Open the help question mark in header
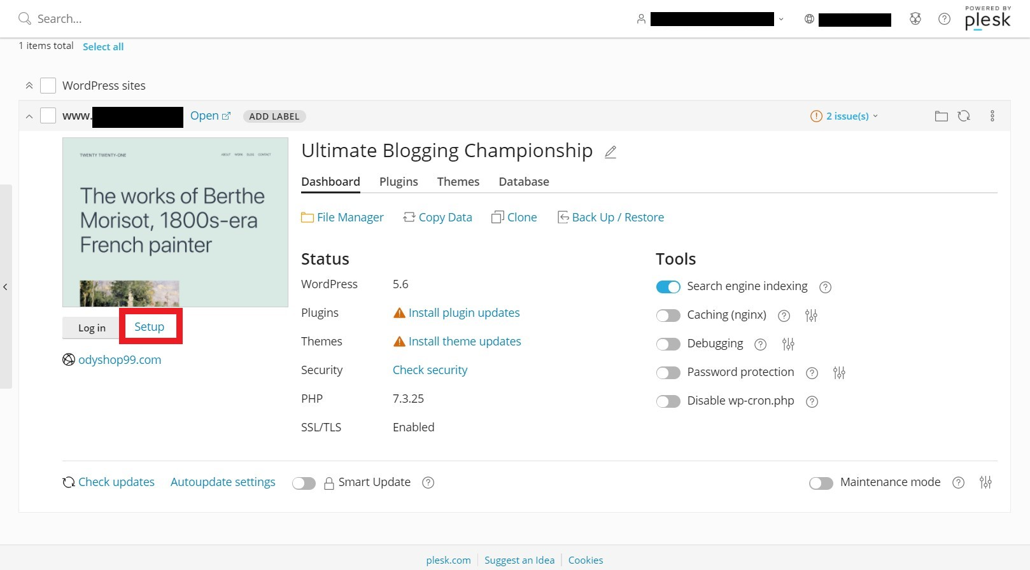Viewport: 1030px width, 570px height. (945, 19)
